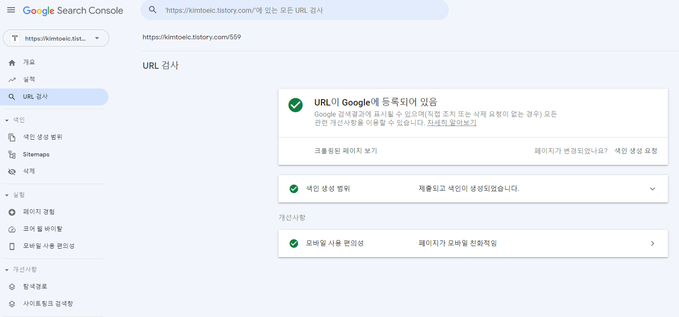Screen dimensions: 679x317
Task: Click the layers icon beside 사이트링크 검색창
Action: (12, 304)
